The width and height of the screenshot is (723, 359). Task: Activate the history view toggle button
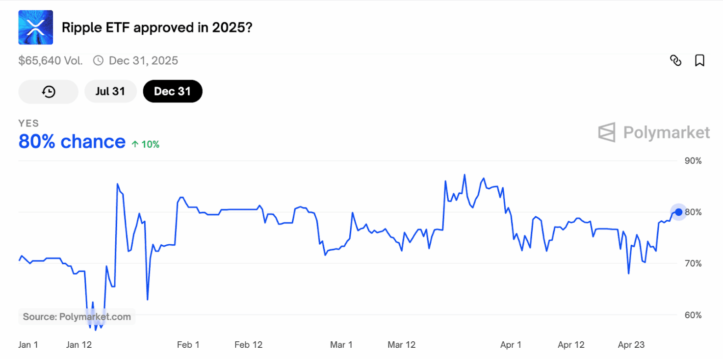48,91
